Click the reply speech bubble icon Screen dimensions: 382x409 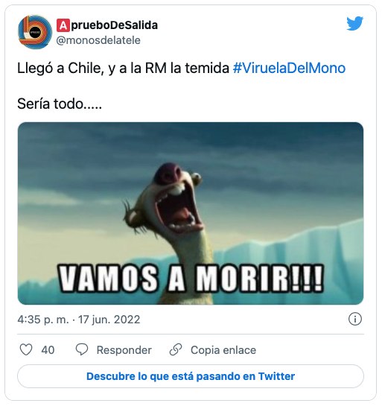pos(82,349)
